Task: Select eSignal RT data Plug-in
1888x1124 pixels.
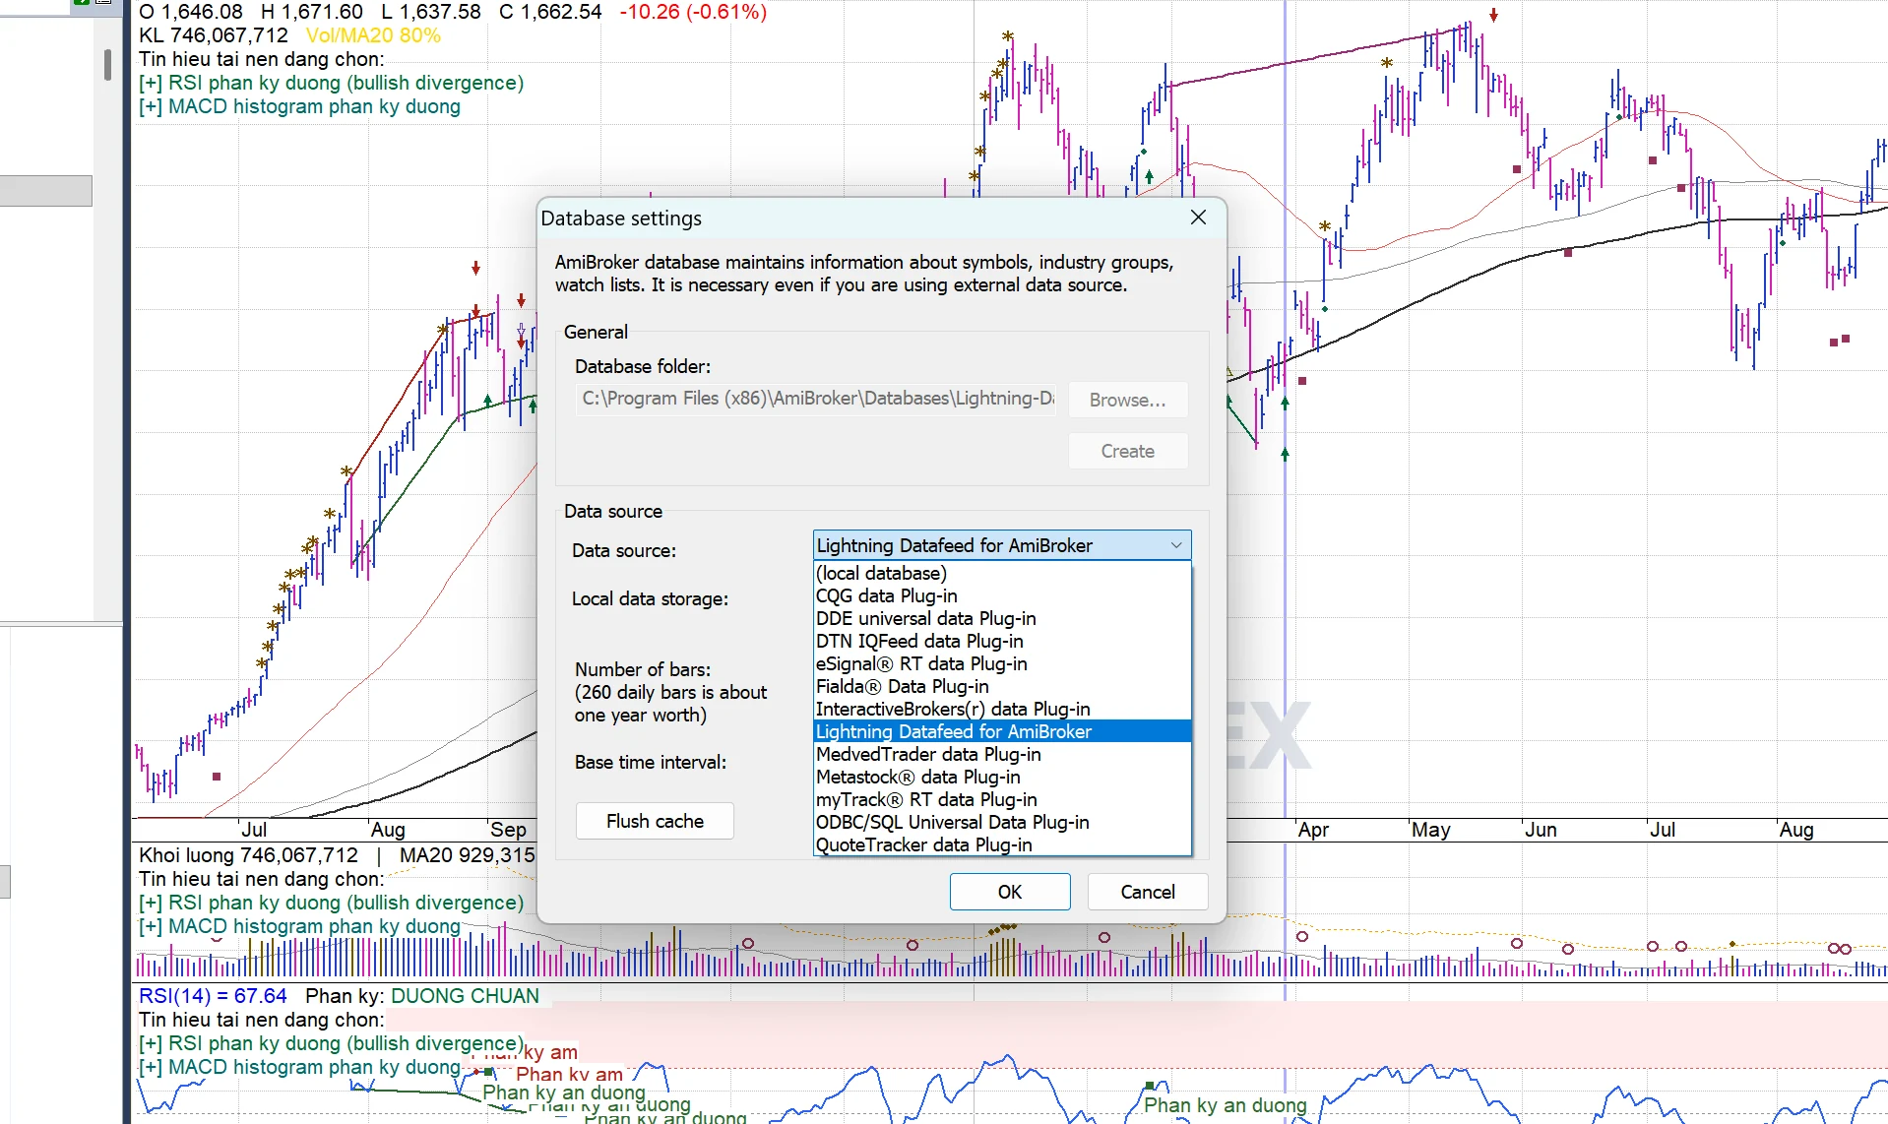Action: pos(1002,663)
